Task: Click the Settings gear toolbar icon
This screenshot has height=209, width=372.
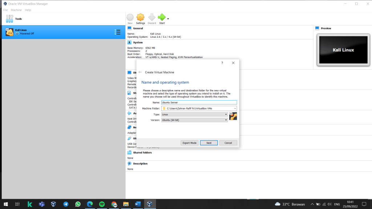Action: [x=140, y=17]
